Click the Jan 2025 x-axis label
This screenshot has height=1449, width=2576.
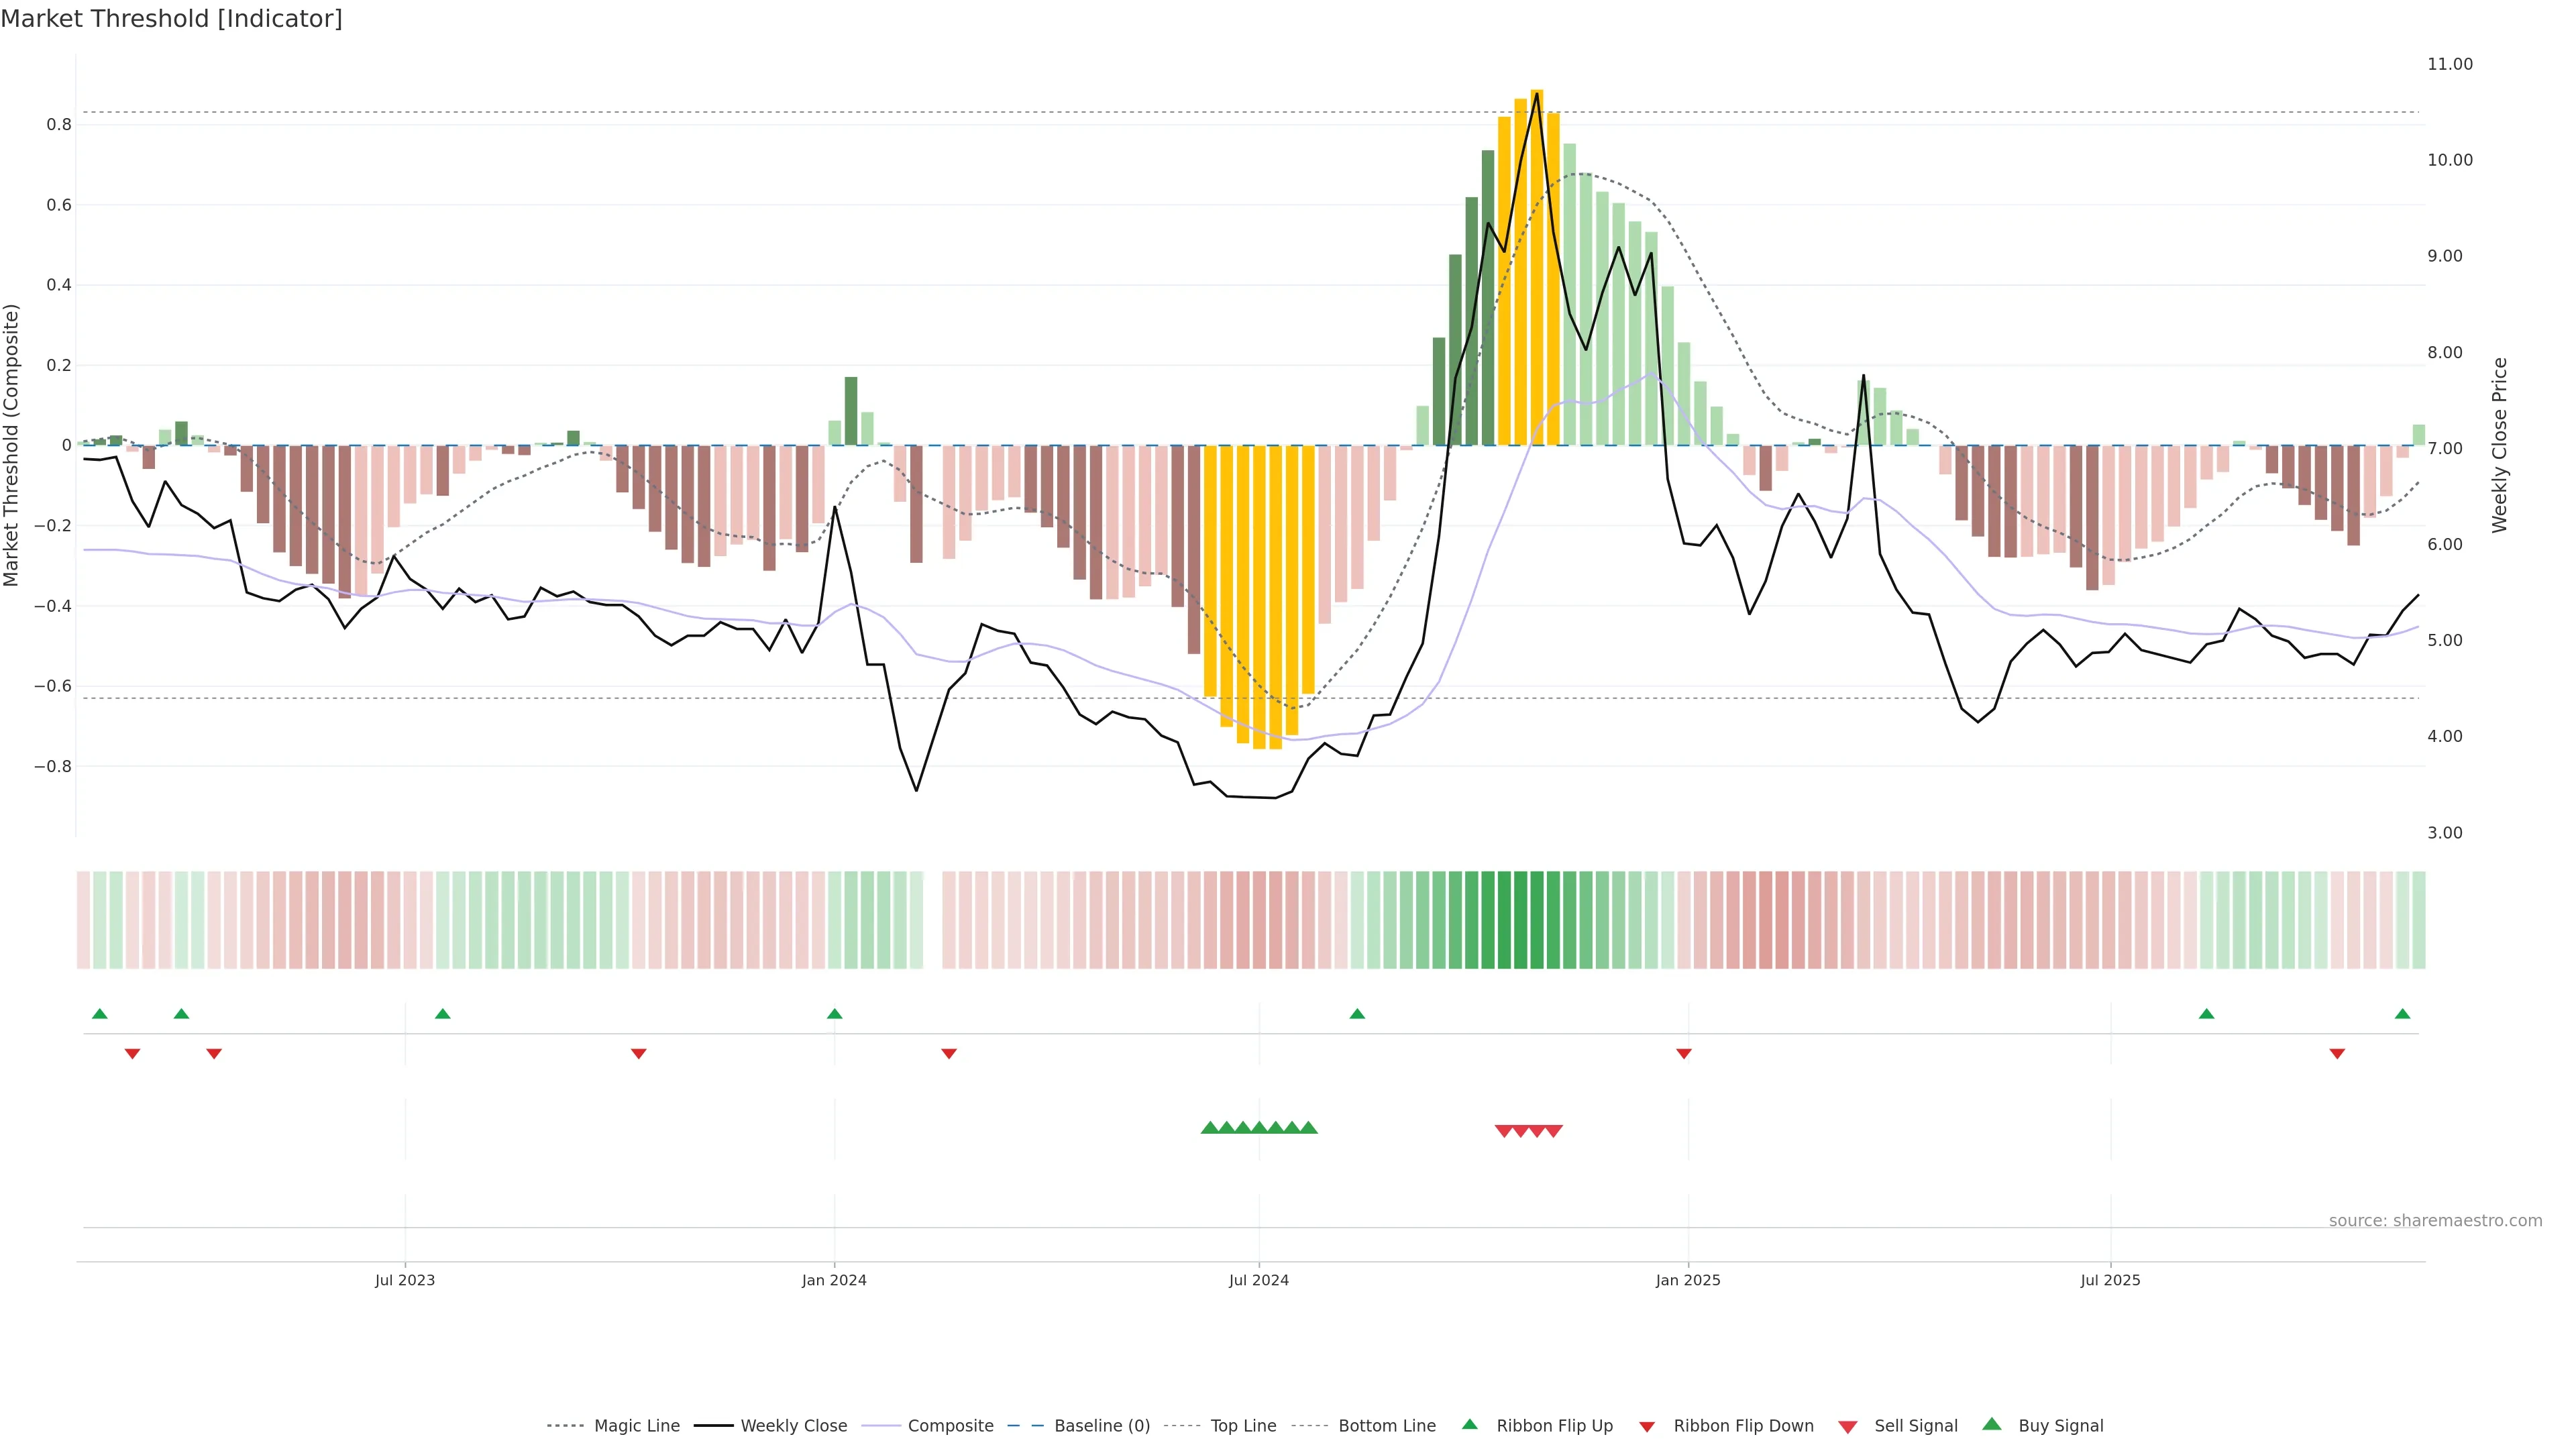point(1688,1280)
